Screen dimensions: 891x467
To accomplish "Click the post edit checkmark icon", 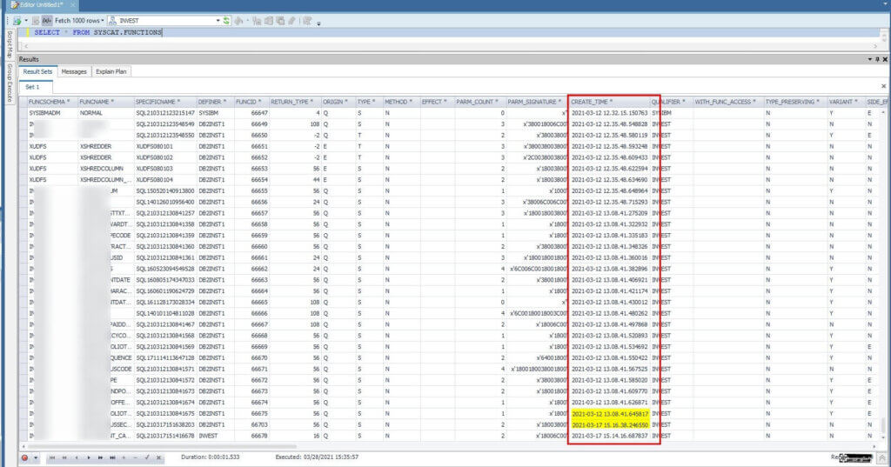I will (147, 457).
